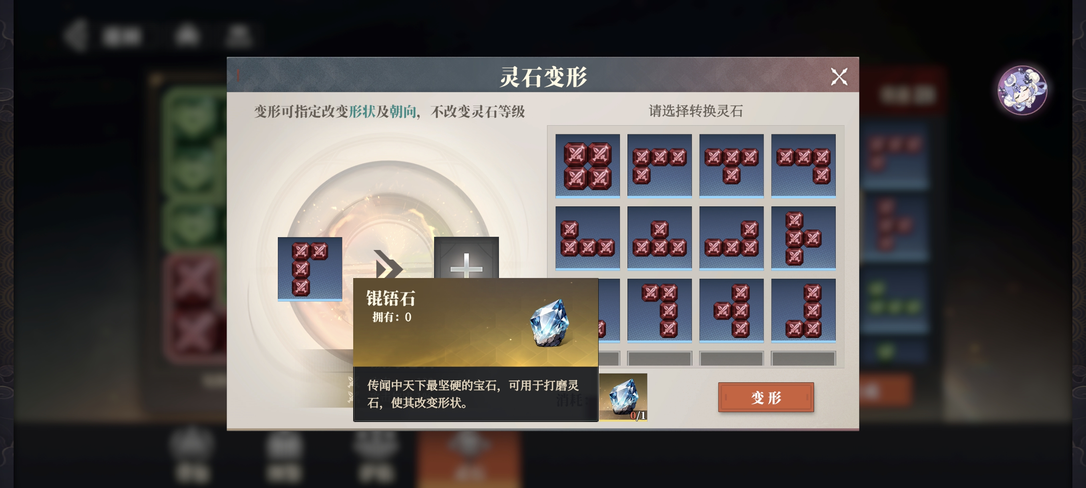Choose shape with two top blocks and right column
Screen dimensions: 1086x488
[x=660, y=310]
